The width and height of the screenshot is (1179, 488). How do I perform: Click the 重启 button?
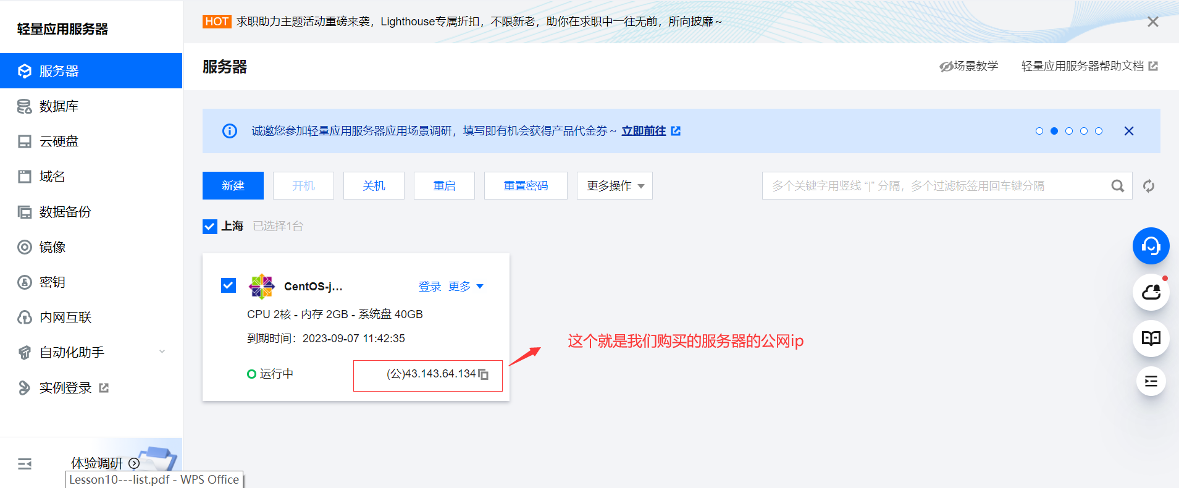coord(444,186)
